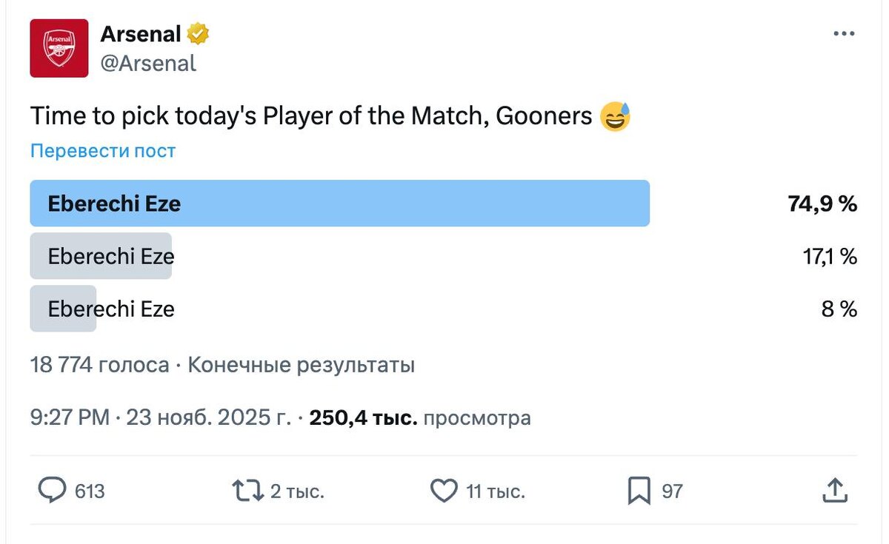Like the post with heart icon

[444, 491]
